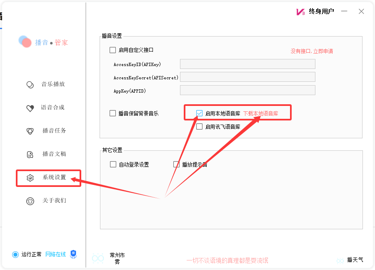The image size is (375, 270).
Task: Uncheck 启用本地语音库 local voice library
Action: (199, 113)
